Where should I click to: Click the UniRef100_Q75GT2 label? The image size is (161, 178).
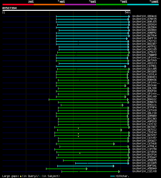pyautogui.click(x=144, y=52)
